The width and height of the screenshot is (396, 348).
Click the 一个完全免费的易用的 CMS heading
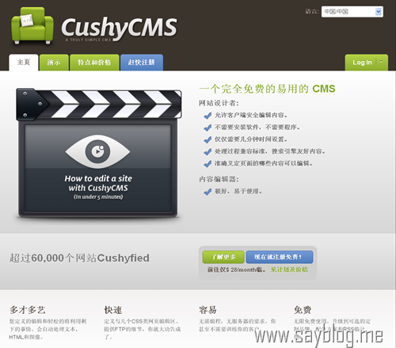pos(267,89)
